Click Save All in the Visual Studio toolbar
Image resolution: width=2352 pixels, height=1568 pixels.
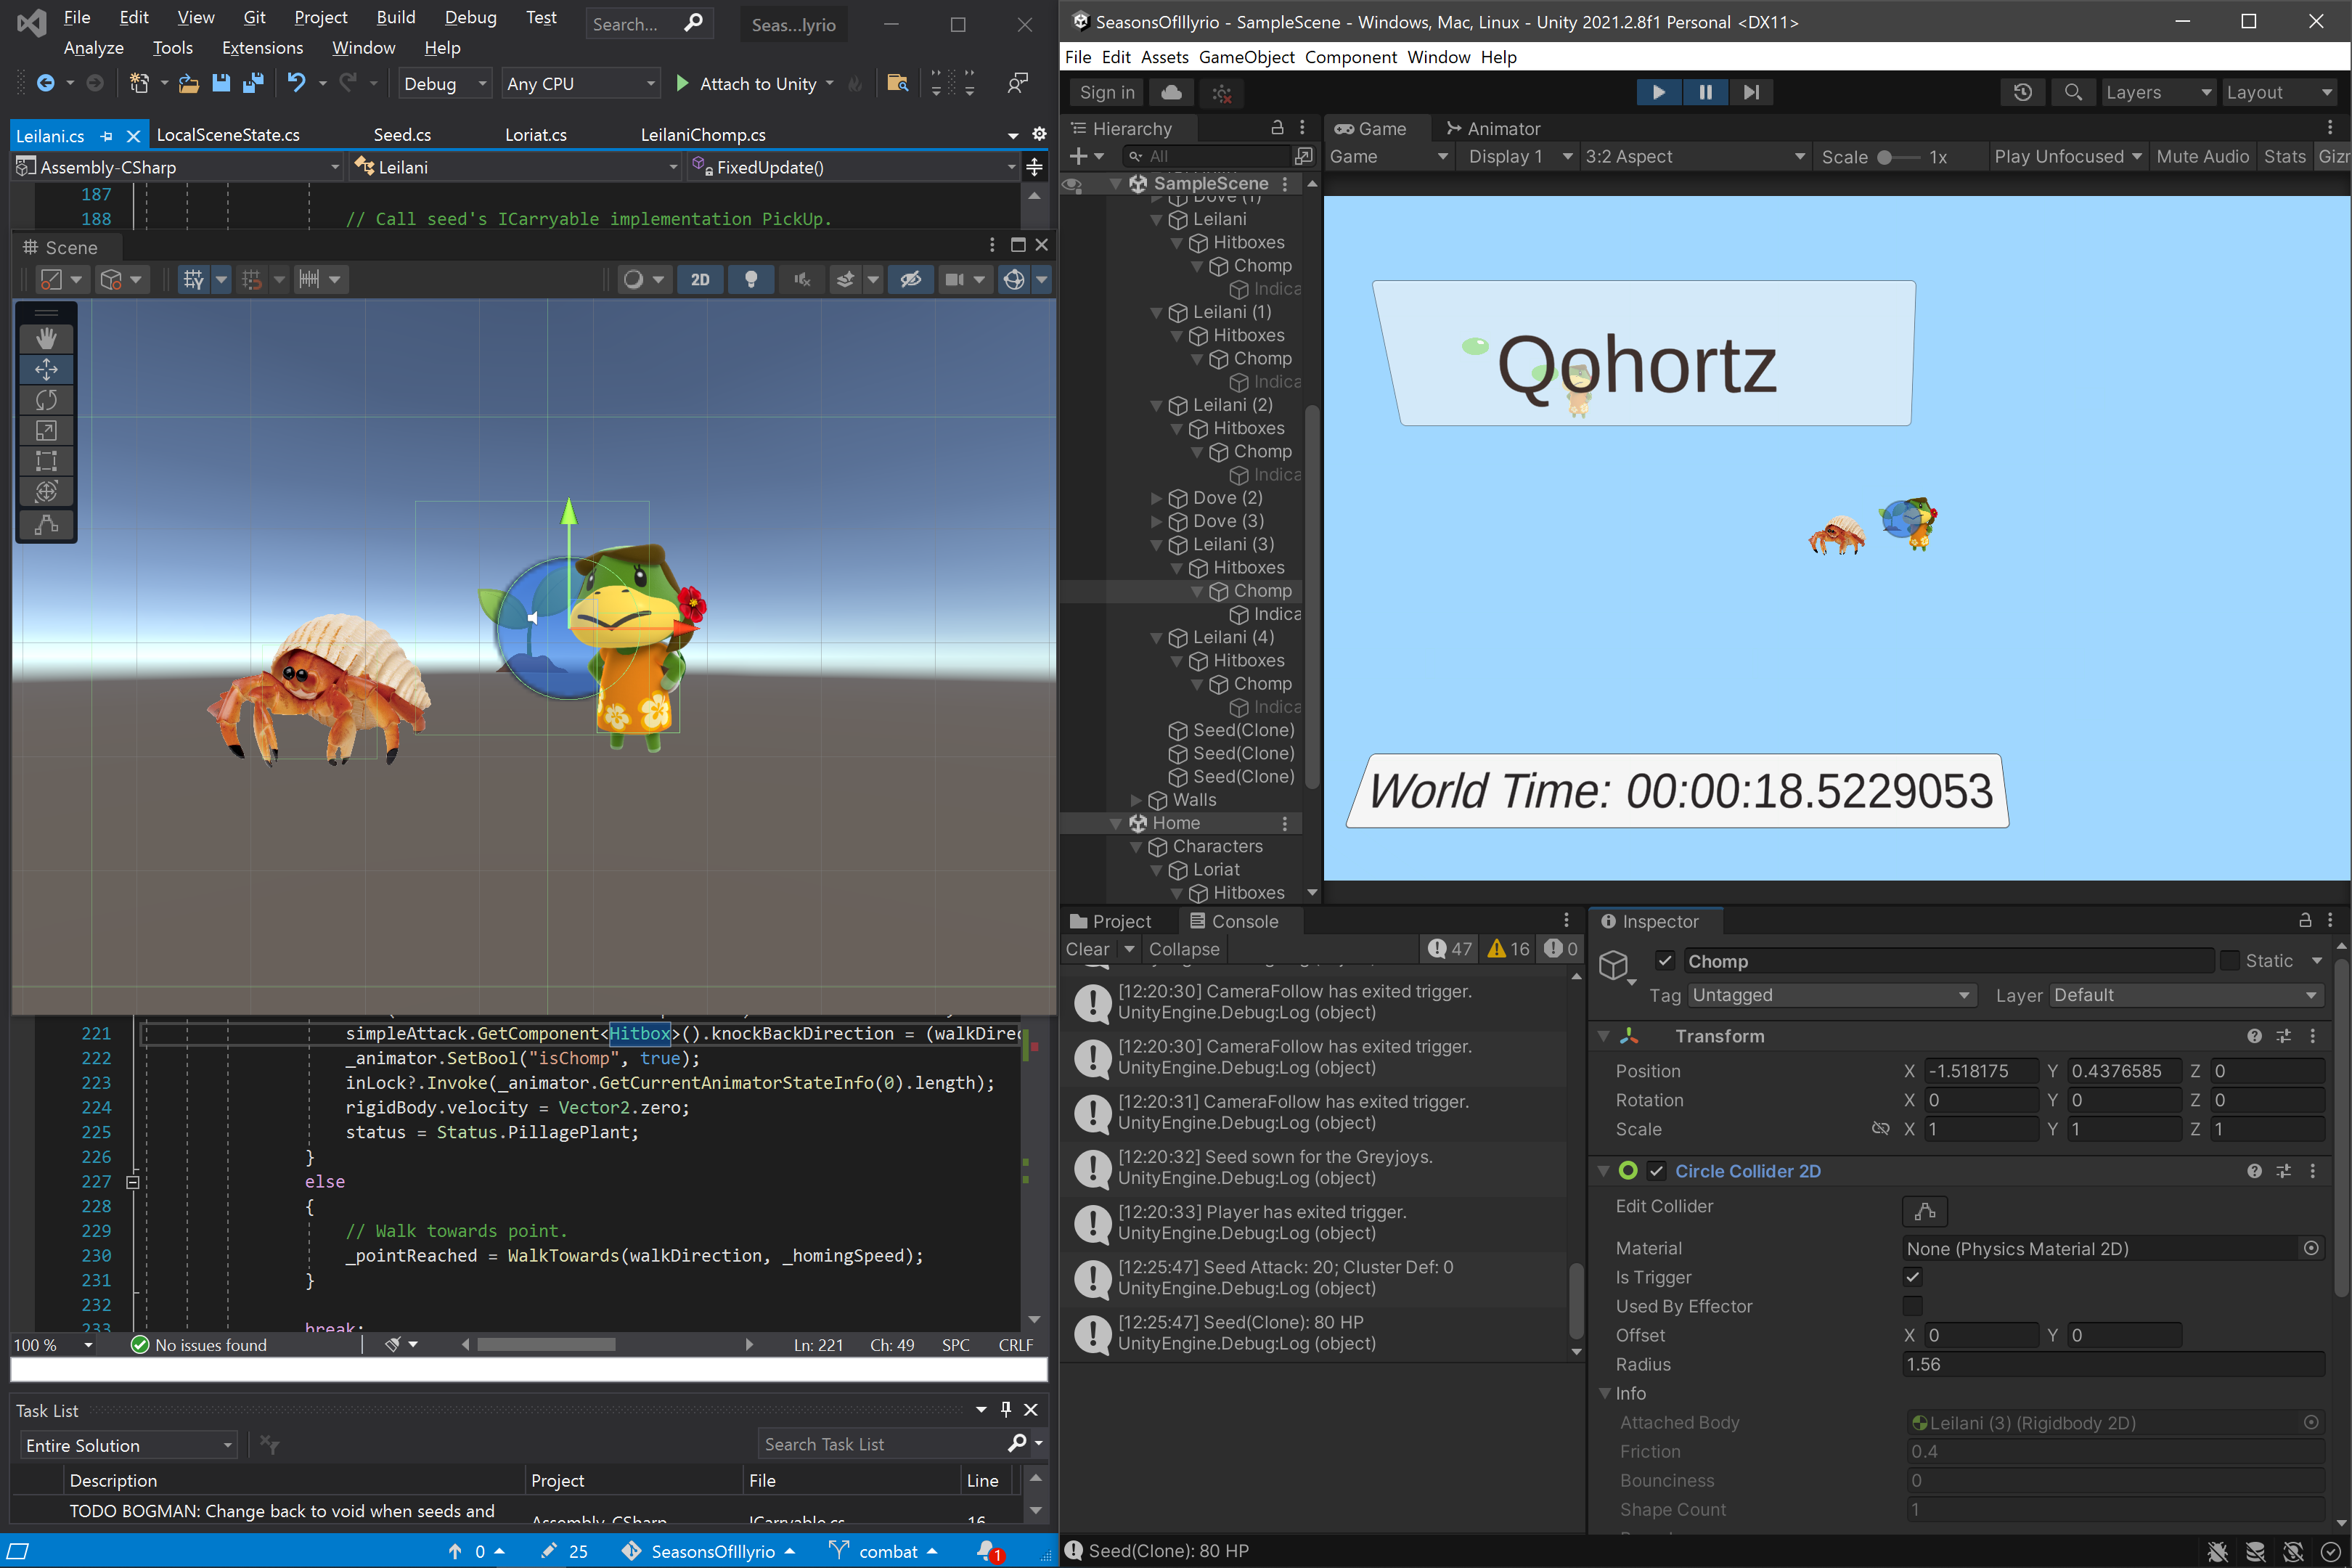pyautogui.click(x=254, y=83)
